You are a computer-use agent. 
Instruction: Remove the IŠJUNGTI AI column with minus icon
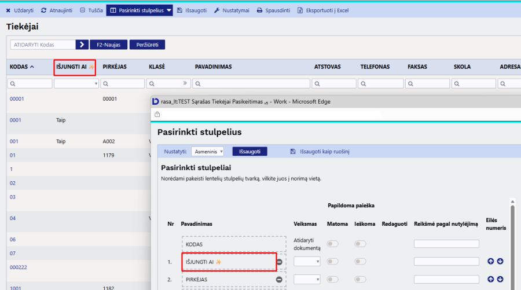click(x=279, y=262)
